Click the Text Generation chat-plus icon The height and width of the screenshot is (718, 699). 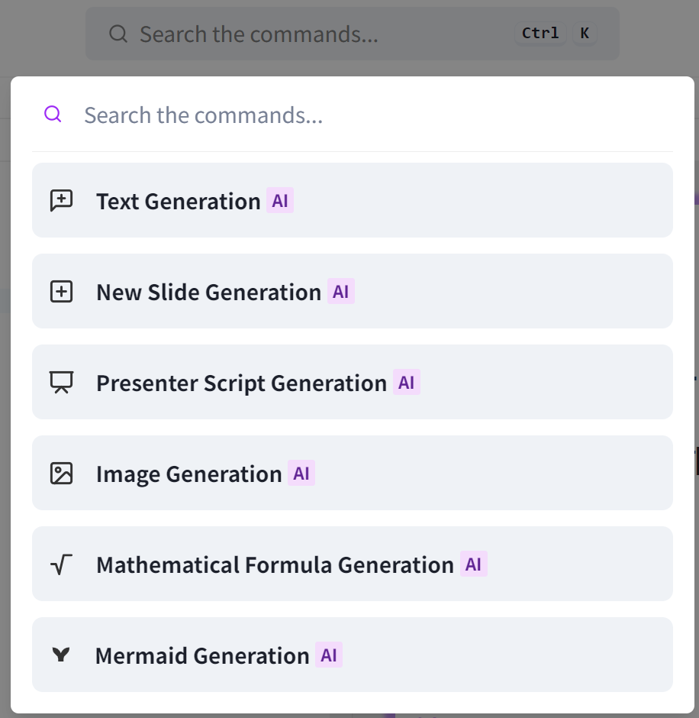tap(61, 201)
